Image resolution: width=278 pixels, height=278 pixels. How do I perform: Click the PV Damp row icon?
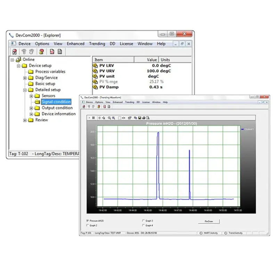[x=95, y=87]
